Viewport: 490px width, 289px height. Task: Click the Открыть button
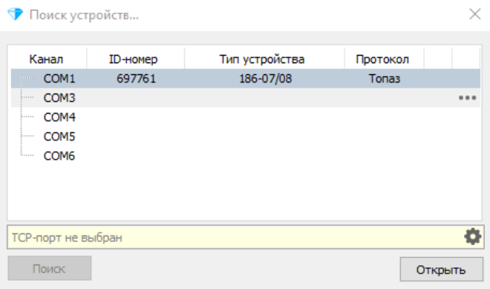441,269
